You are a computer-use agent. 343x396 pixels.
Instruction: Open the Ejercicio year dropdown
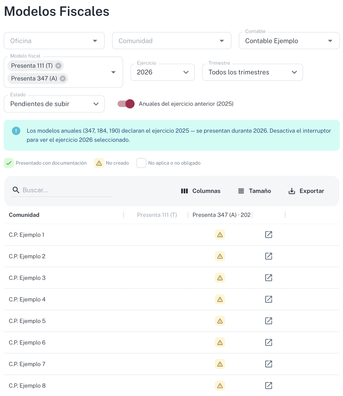[x=162, y=72]
